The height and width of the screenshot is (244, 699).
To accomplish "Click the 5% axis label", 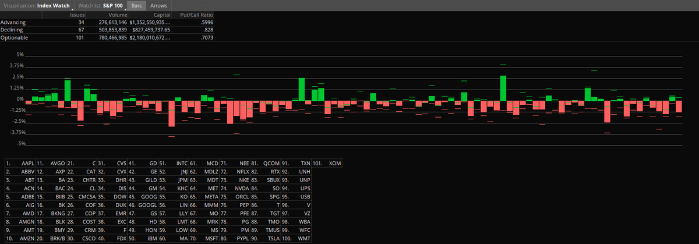I will pyautogui.click(x=20, y=54).
